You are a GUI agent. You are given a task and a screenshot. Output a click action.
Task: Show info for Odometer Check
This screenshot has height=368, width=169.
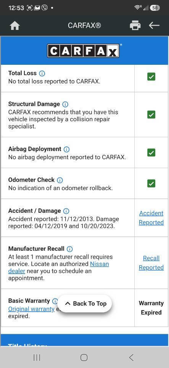[60, 180]
